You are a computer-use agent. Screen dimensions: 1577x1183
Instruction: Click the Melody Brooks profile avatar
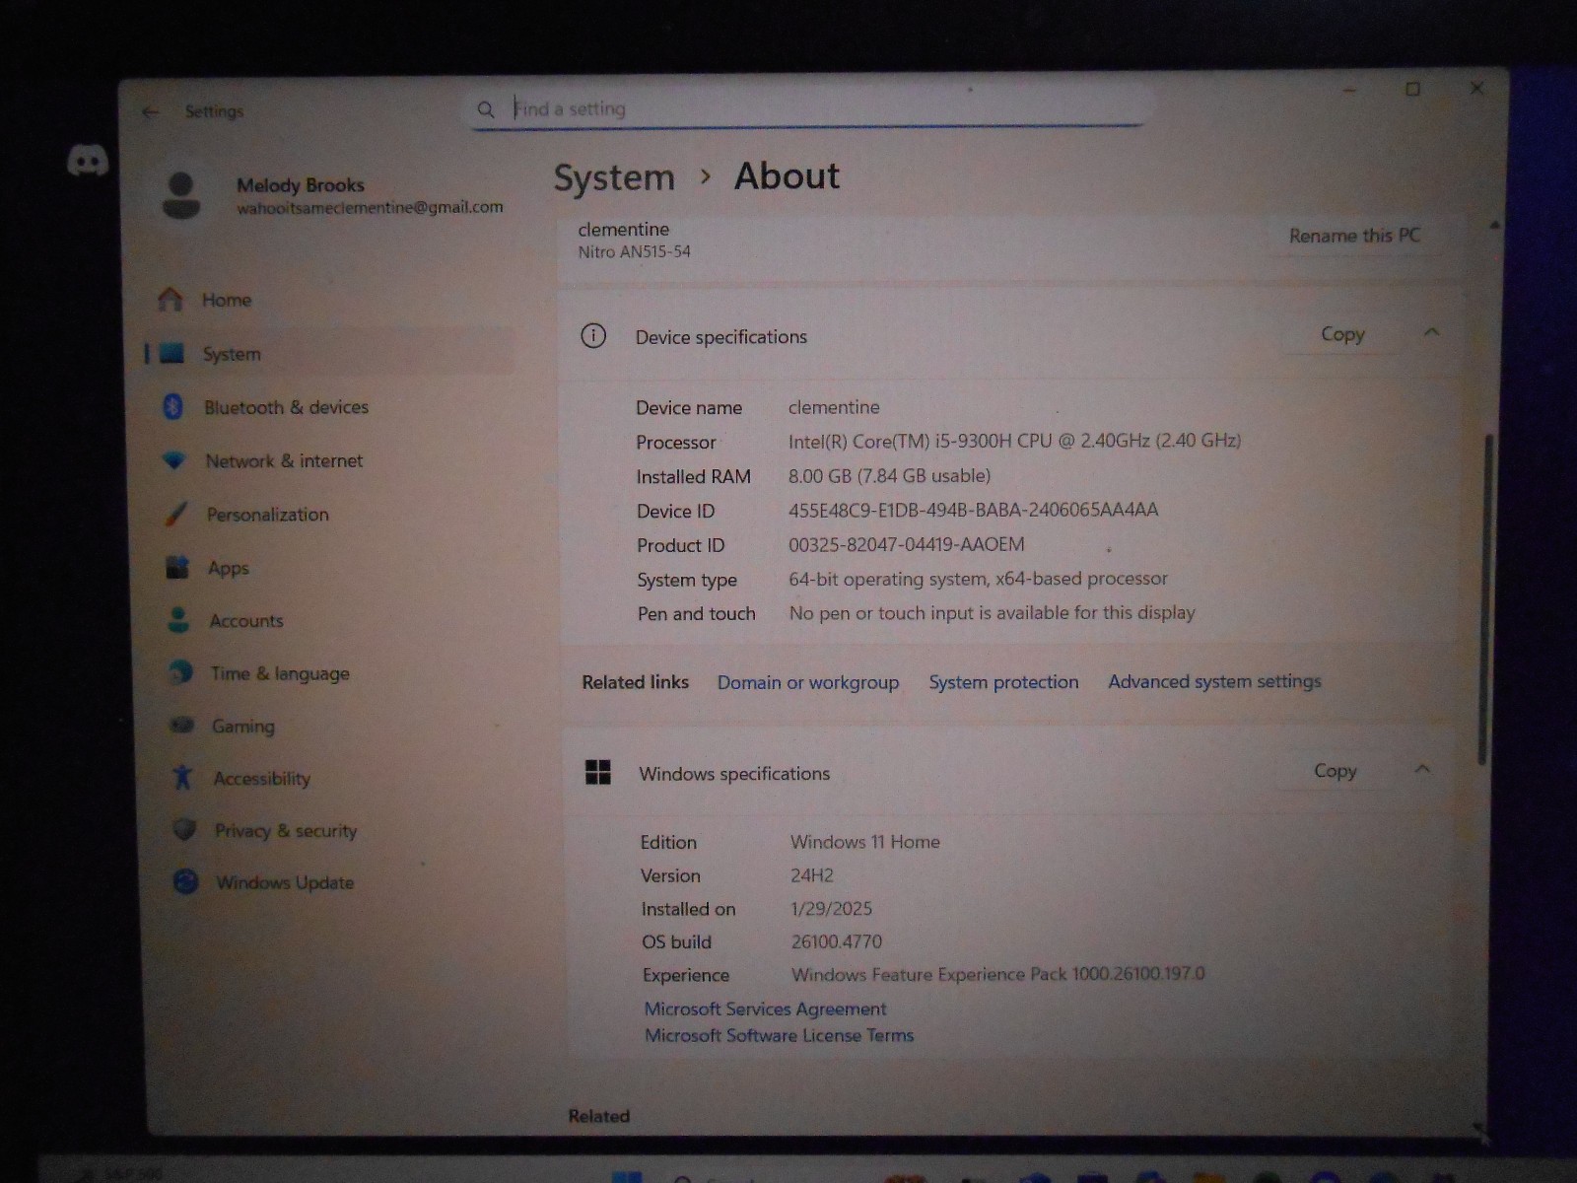181,195
